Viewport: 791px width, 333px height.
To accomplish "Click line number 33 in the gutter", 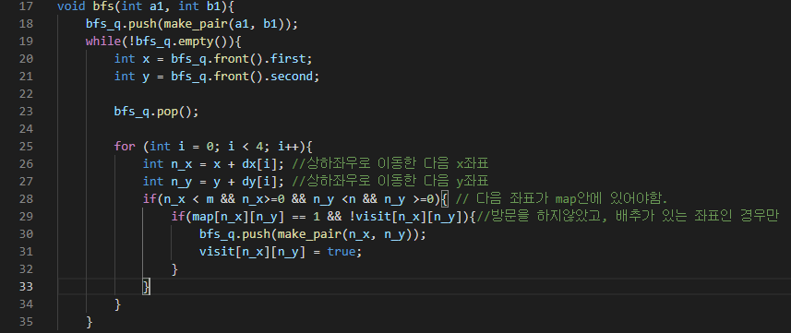I will [x=25, y=286].
